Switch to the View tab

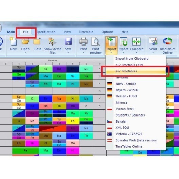point(67,32)
